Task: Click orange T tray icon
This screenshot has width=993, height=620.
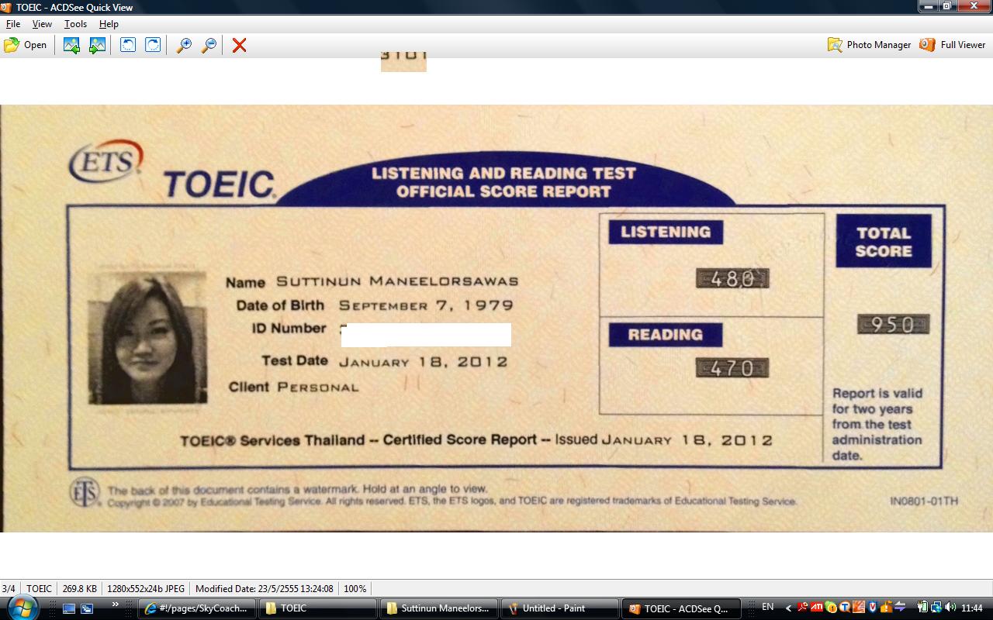Action: click(844, 607)
